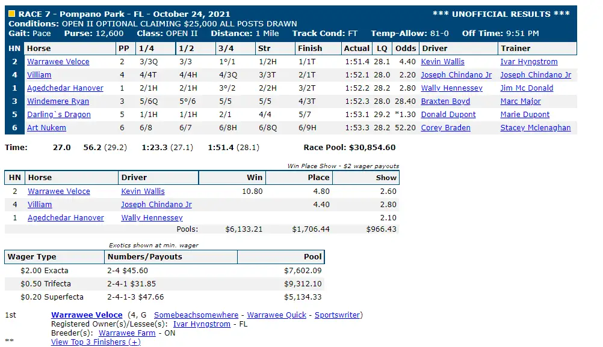
Task: Select the Race Pool $30,854.60 text
Action: click(x=349, y=148)
